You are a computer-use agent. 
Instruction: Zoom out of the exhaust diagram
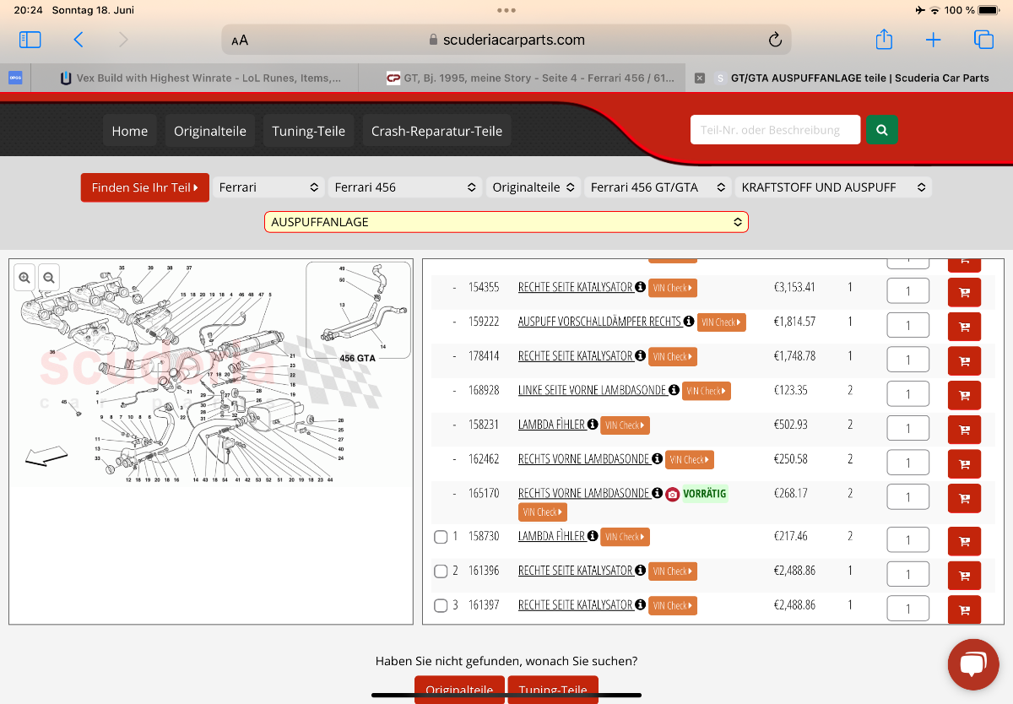click(49, 276)
